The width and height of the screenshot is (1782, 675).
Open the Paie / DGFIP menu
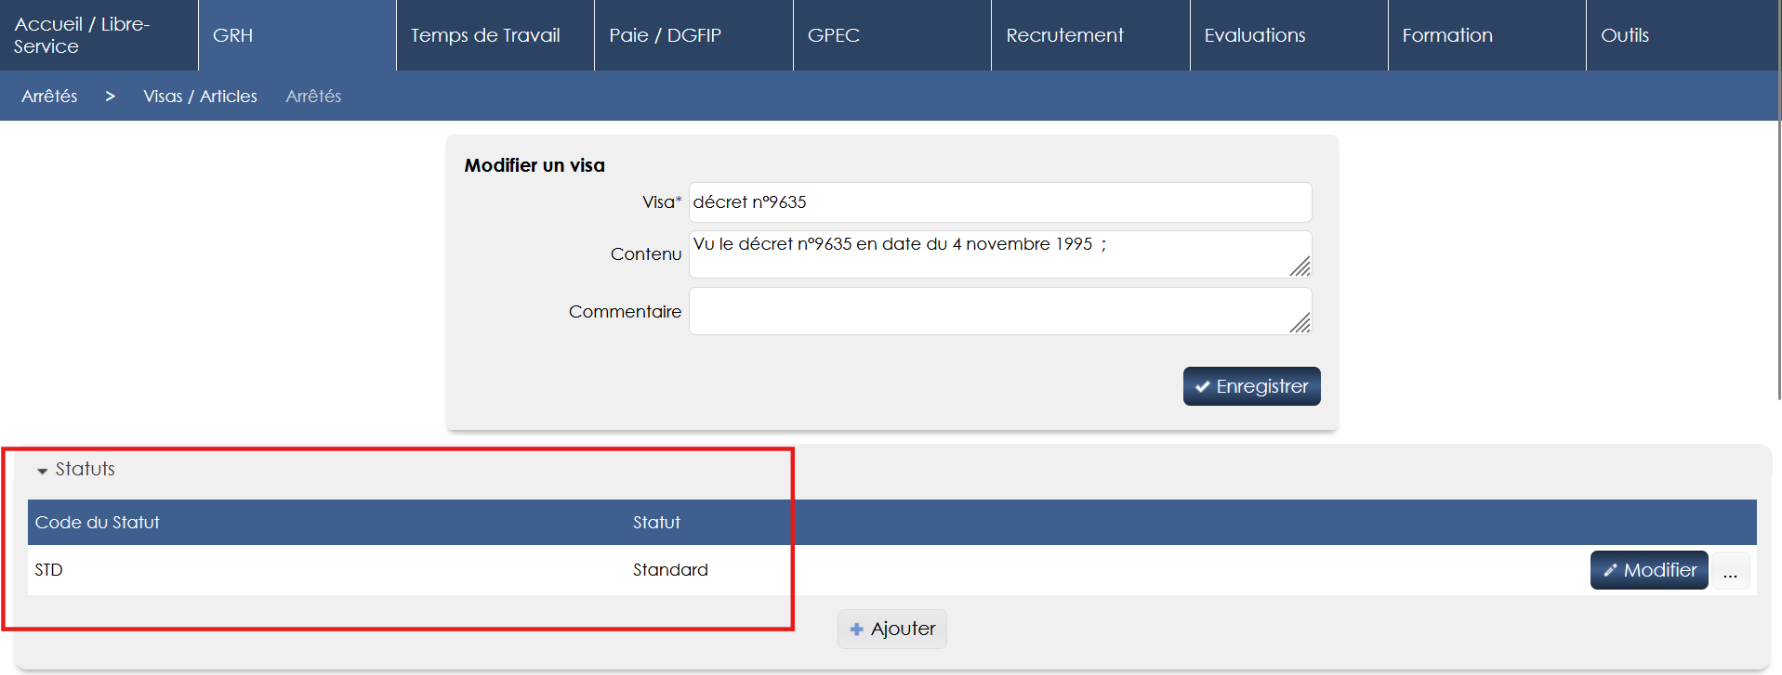coord(665,35)
